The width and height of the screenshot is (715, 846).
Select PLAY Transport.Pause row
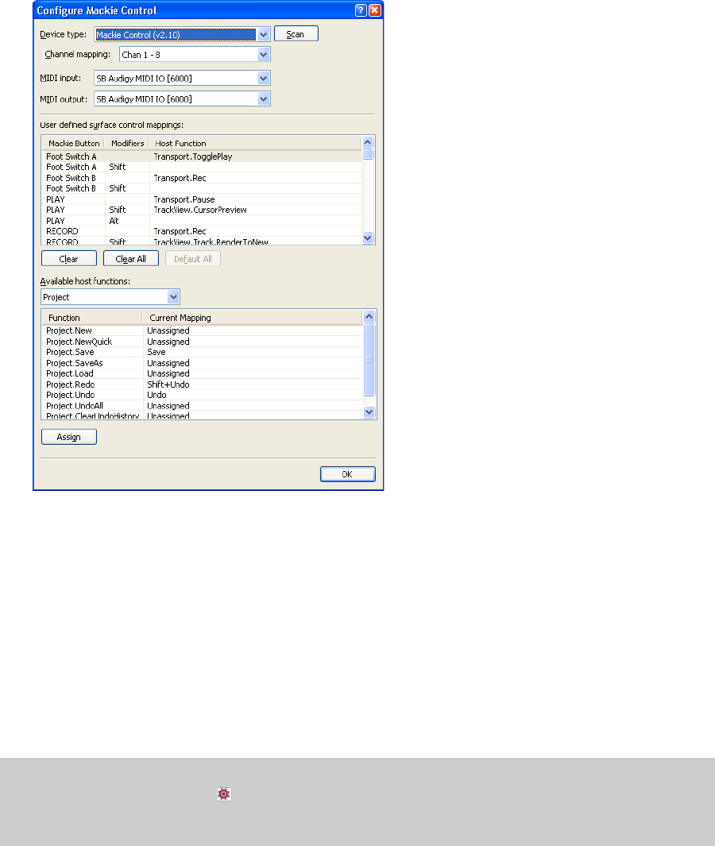click(202, 199)
